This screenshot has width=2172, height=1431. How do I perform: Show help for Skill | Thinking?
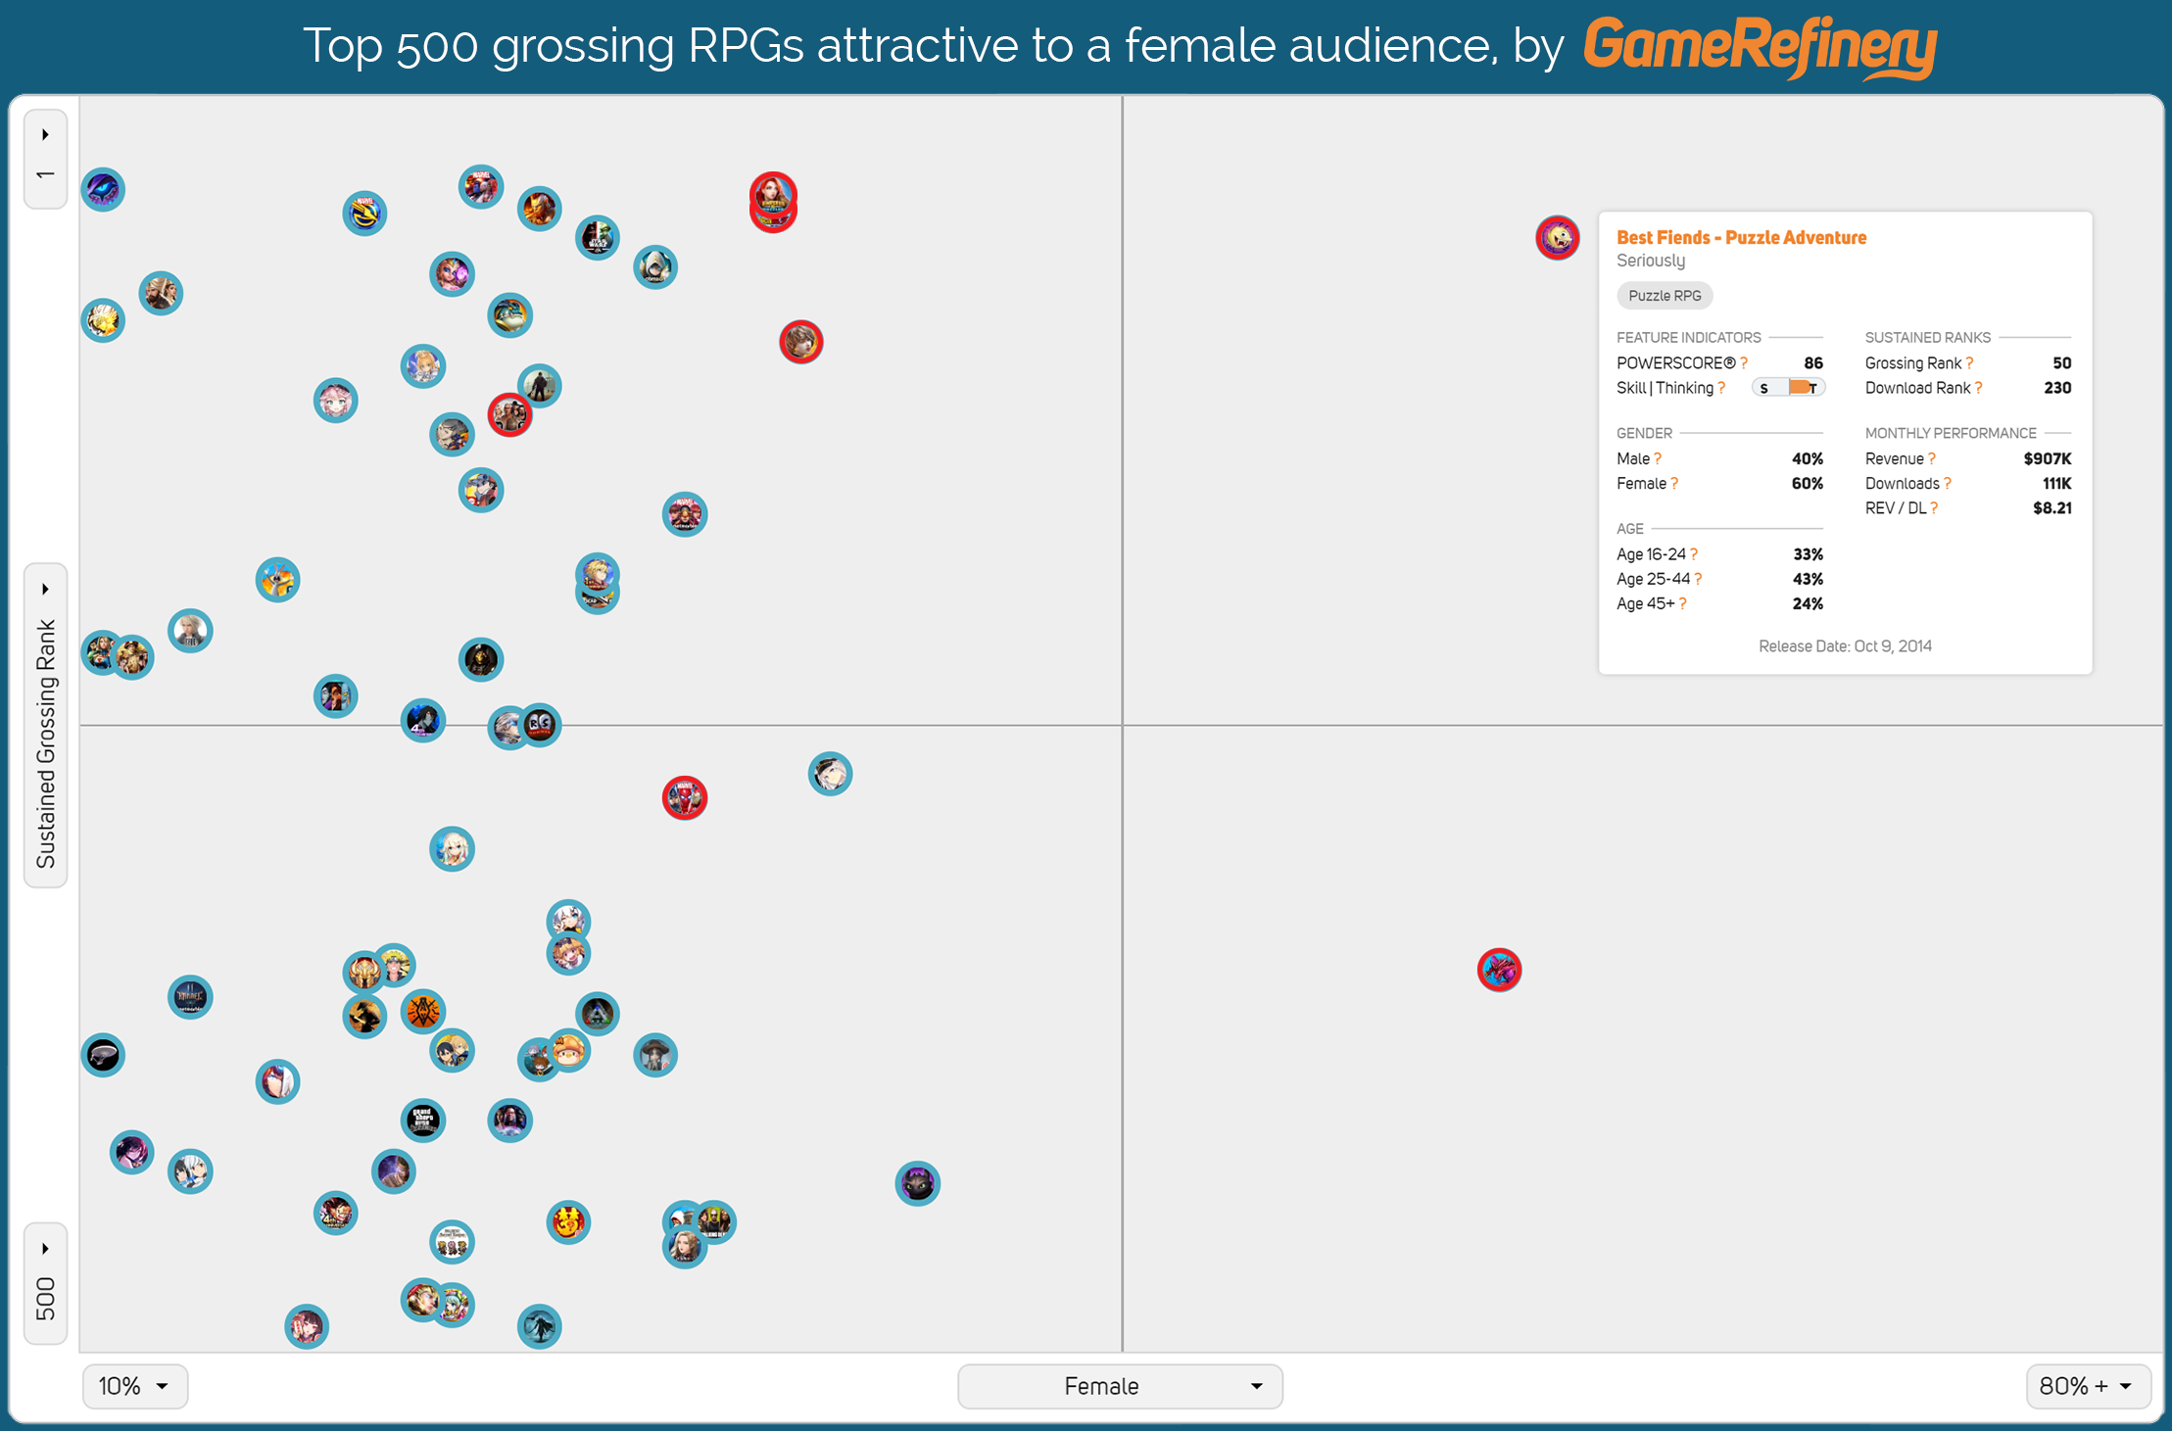1721,388
